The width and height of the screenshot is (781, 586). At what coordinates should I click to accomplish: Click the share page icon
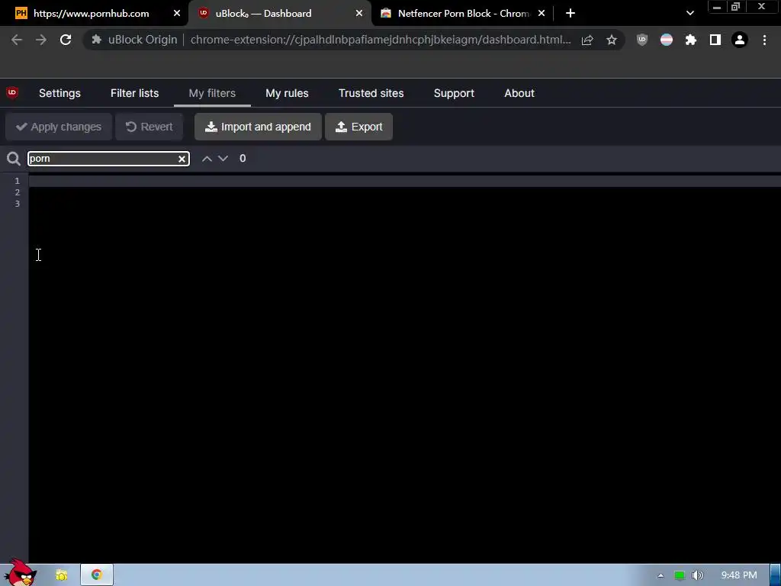[x=587, y=40]
